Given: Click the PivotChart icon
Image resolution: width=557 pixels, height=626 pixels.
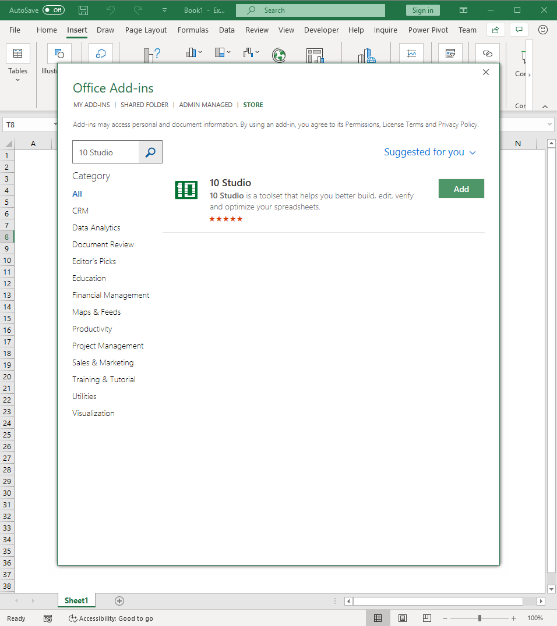Looking at the screenshot, I should (x=315, y=55).
